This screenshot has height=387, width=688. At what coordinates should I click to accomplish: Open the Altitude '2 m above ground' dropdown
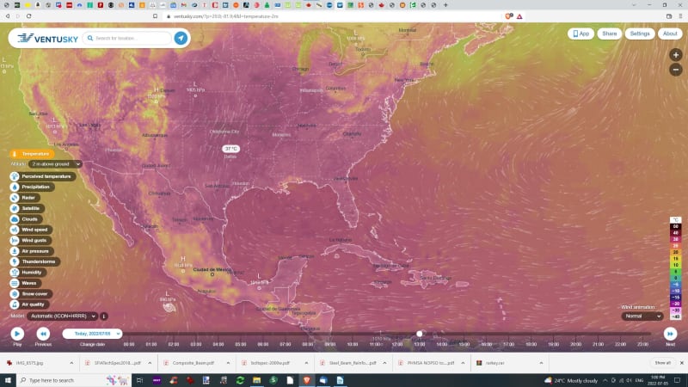coord(55,164)
